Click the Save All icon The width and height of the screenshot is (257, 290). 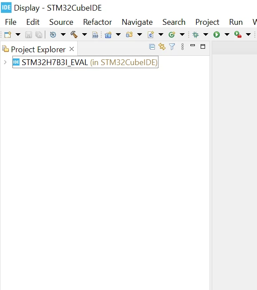[39, 35]
